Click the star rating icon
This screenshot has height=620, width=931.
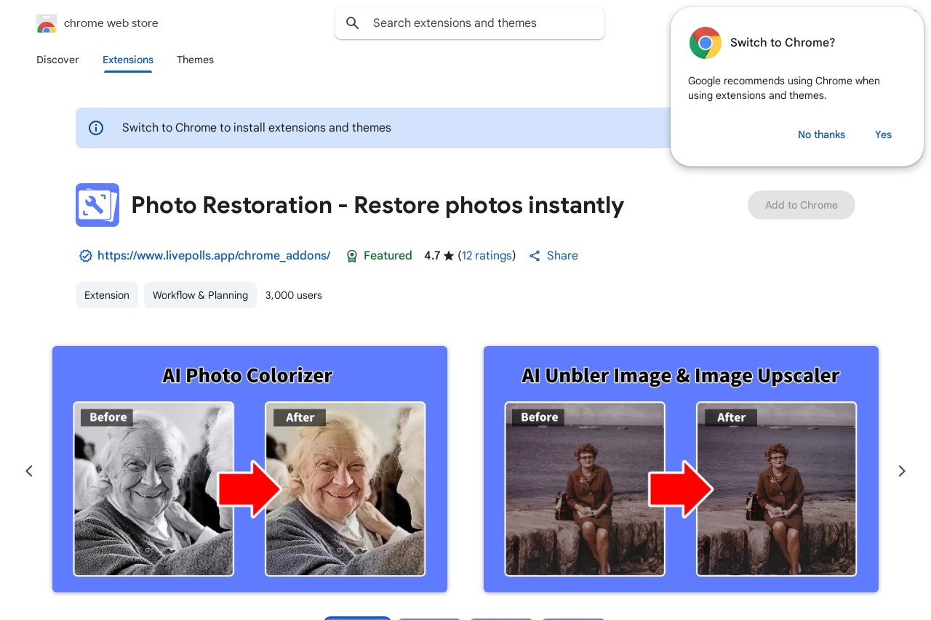(x=449, y=256)
